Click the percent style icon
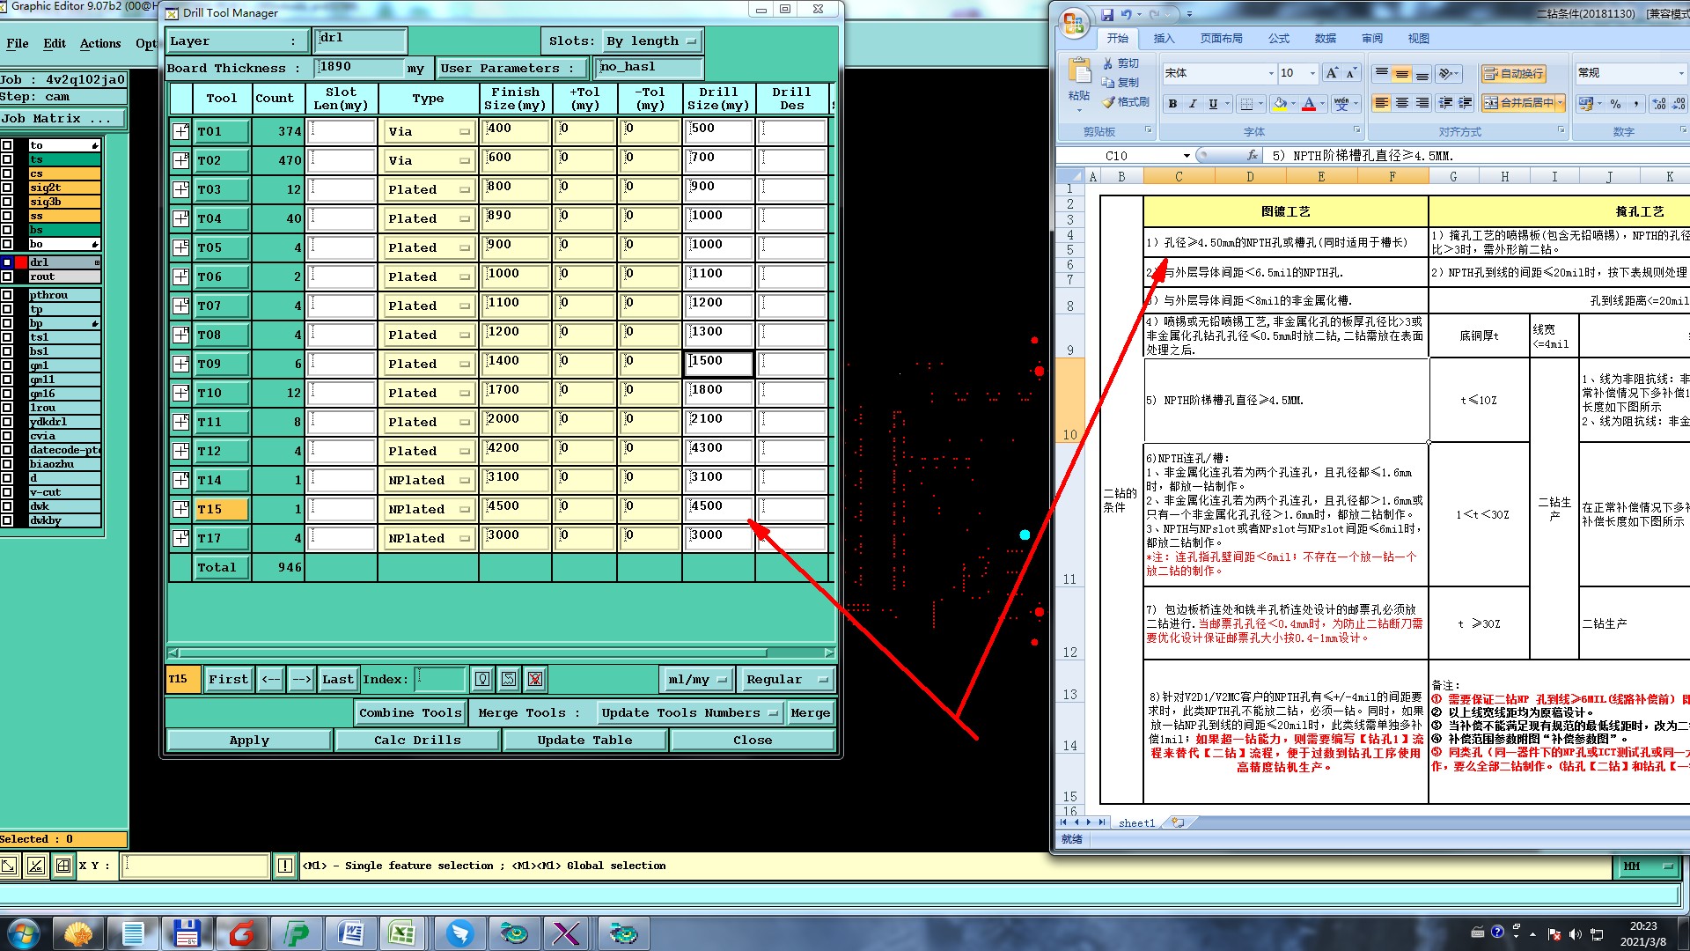Screen dimensions: 1690x951 [1615, 104]
